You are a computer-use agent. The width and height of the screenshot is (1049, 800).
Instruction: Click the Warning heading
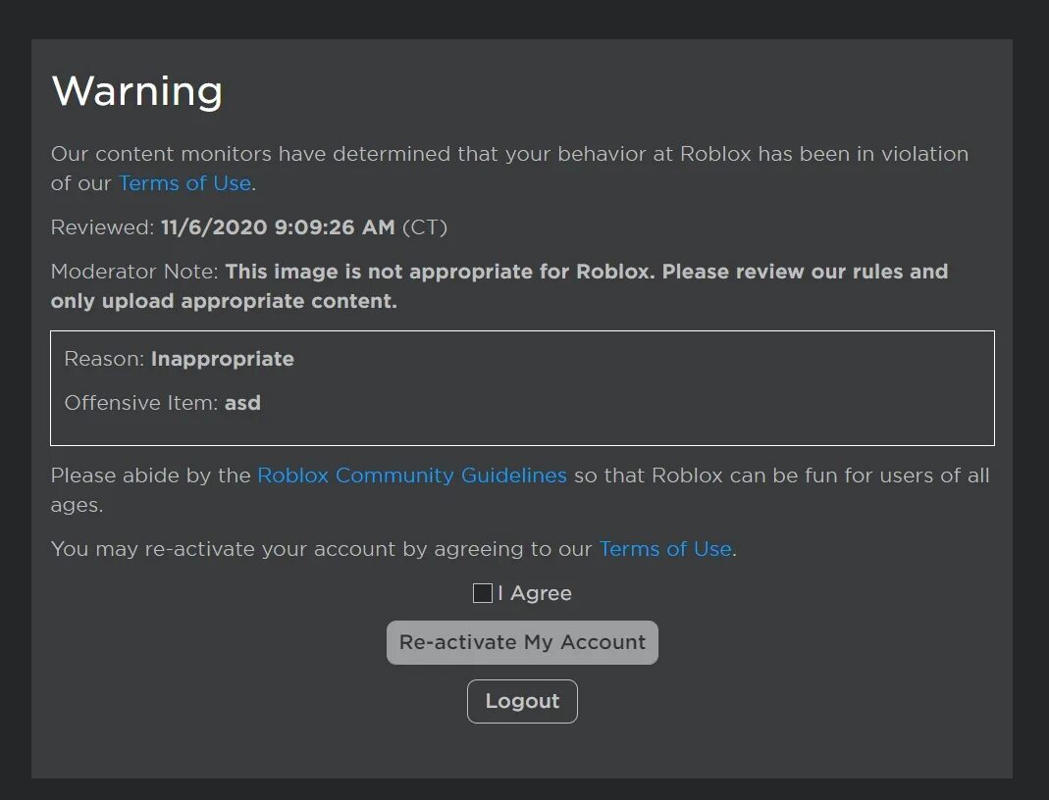[137, 91]
